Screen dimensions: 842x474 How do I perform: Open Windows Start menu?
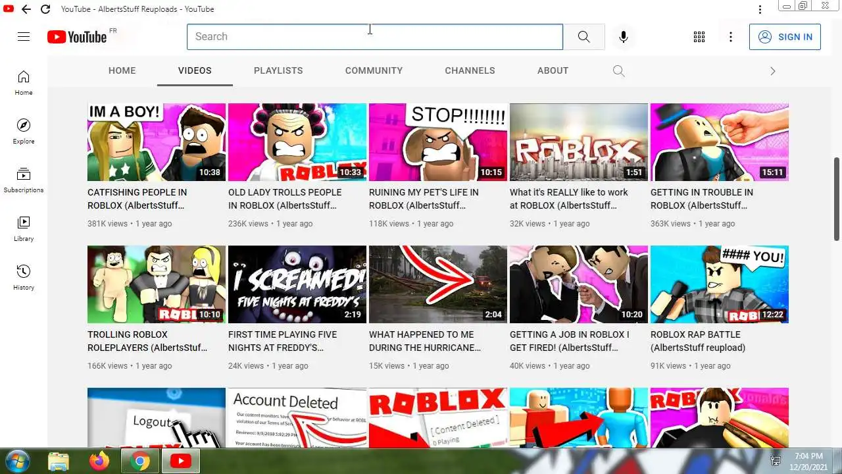click(17, 461)
